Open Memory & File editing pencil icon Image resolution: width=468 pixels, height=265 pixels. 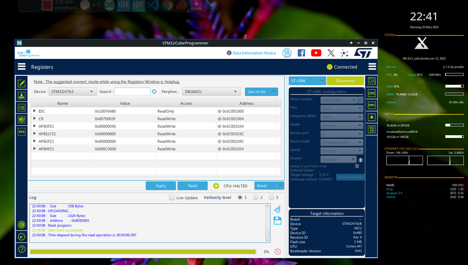(x=22, y=83)
